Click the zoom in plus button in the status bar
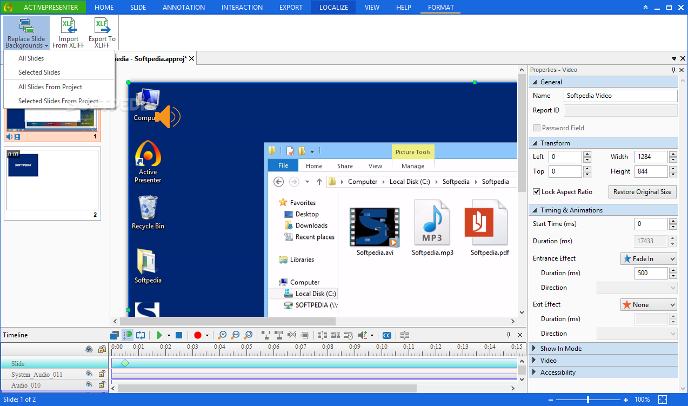688x406 pixels. [x=625, y=400]
